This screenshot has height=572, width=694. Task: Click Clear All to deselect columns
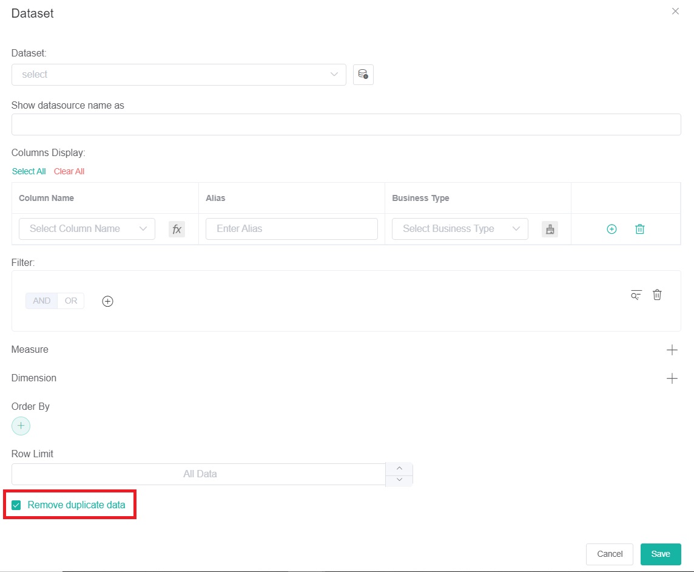point(69,171)
